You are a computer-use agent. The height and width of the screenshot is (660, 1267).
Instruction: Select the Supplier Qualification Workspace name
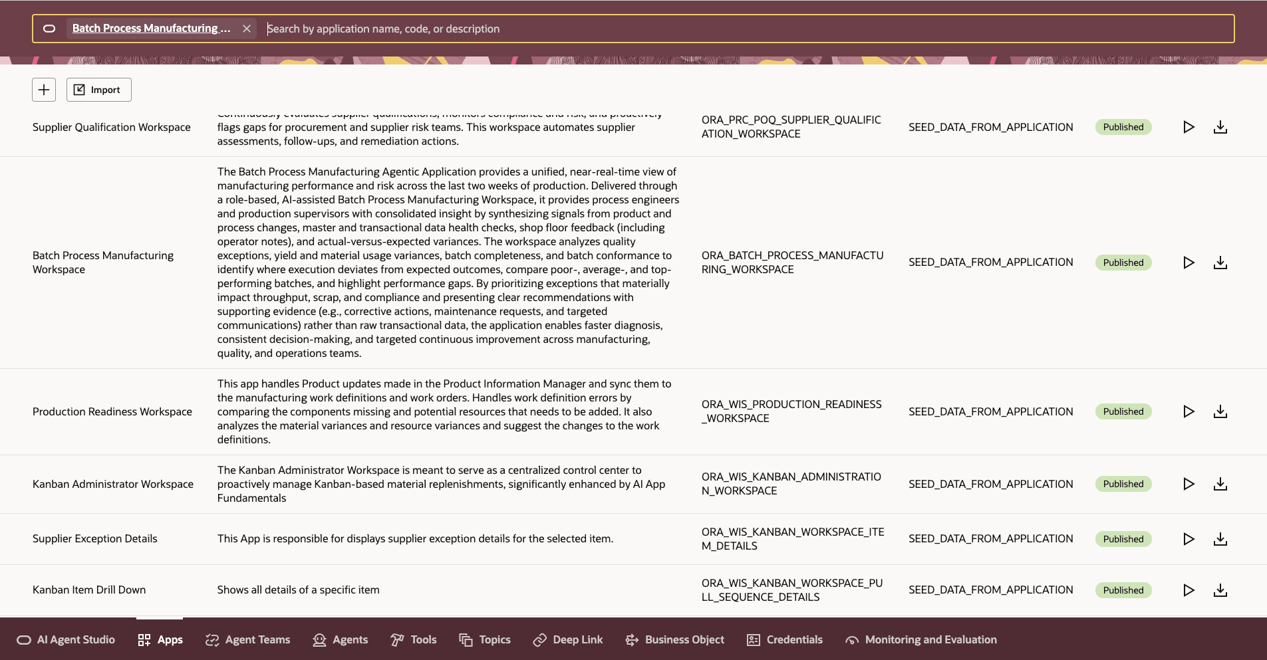(x=112, y=127)
